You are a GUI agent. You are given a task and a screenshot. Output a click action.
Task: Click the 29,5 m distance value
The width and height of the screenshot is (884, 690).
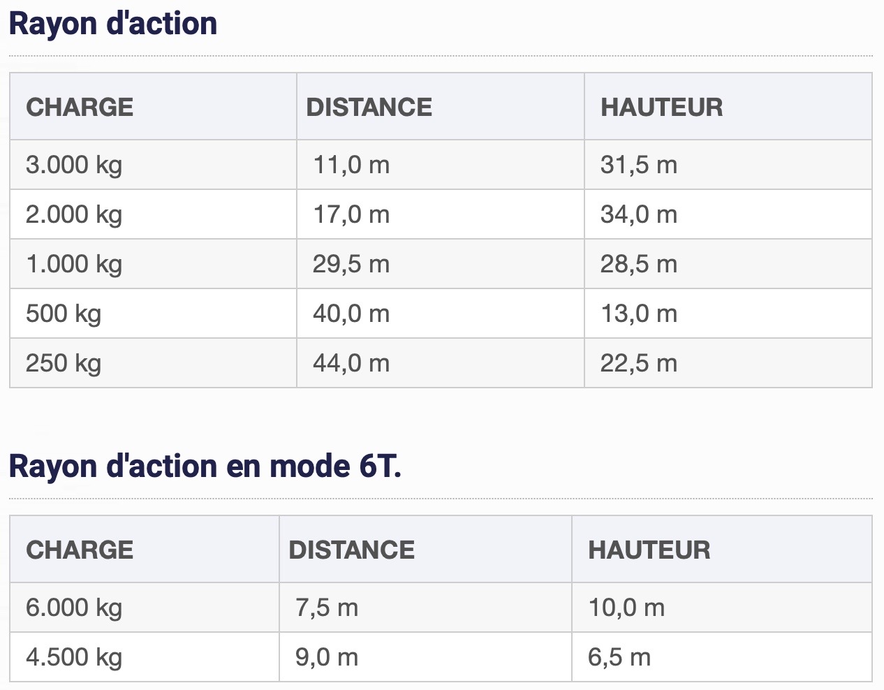click(351, 264)
